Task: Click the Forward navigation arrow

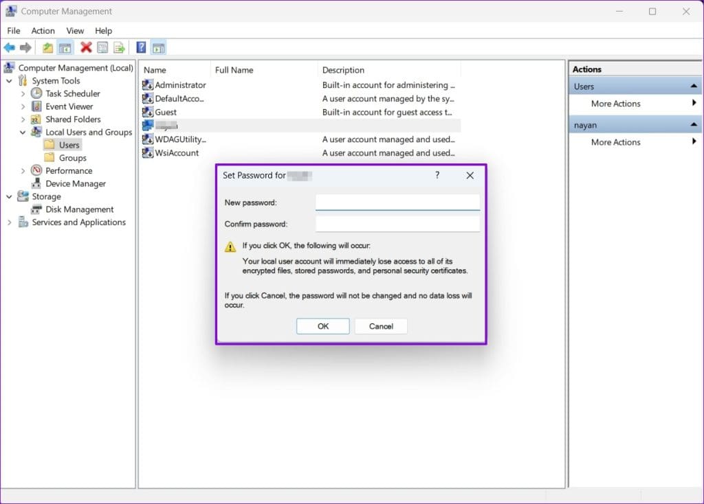Action: pos(26,47)
